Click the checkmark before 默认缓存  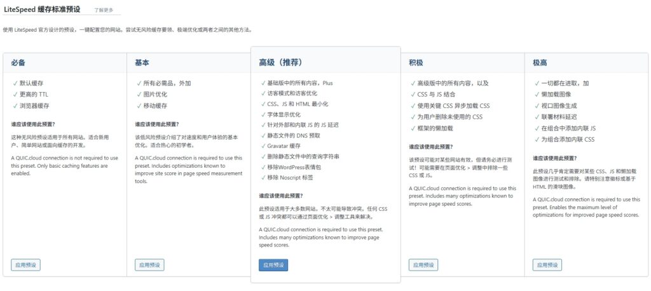[x=15, y=83]
